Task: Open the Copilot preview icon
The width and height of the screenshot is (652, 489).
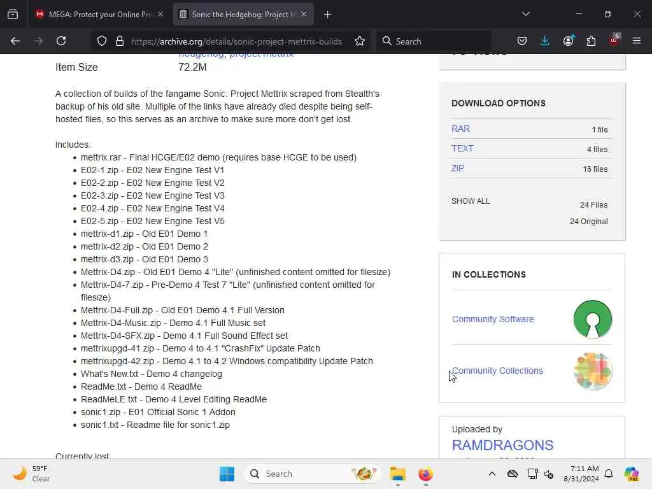Action: (632, 474)
